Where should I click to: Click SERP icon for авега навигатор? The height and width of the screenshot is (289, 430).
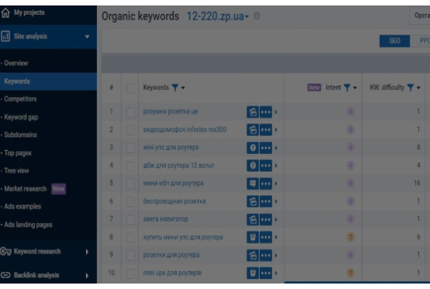pos(253,219)
